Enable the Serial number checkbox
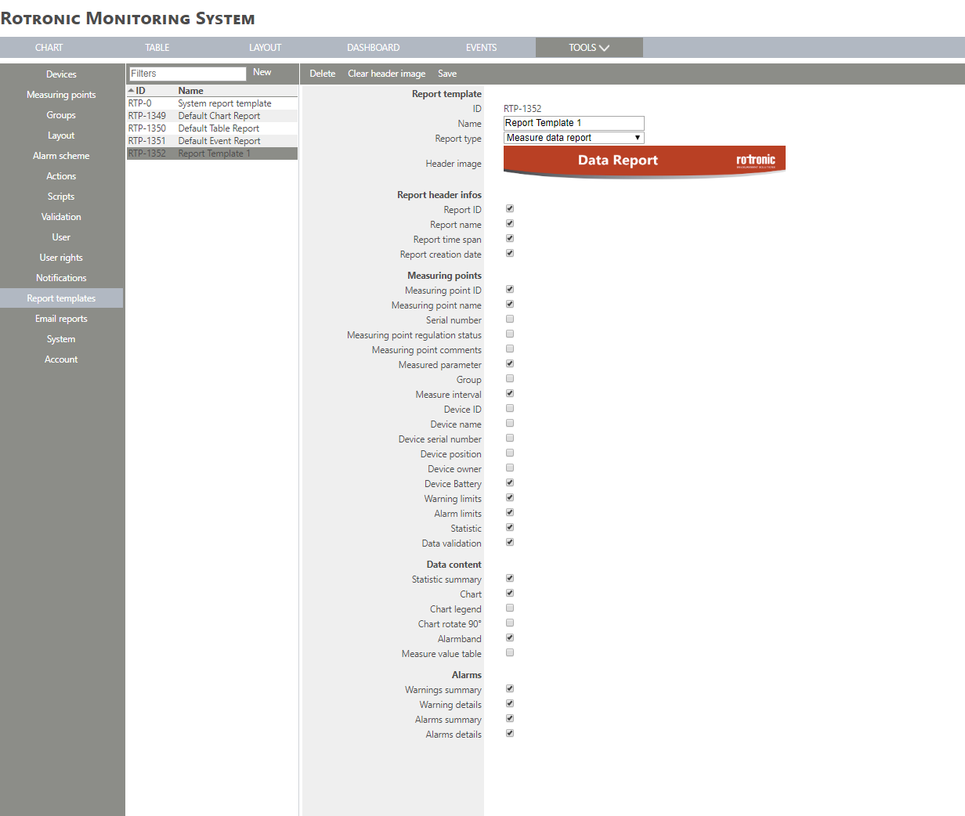965x816 pixels. point(510,319)
